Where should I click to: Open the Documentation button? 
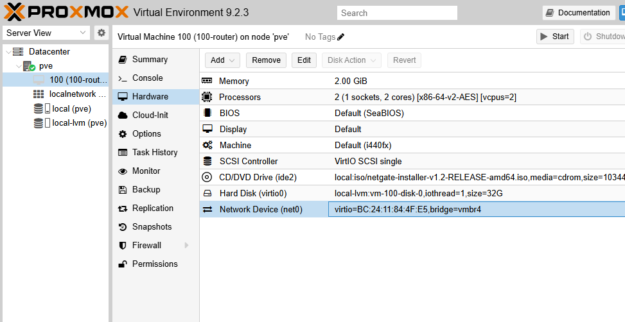tap(578, 13)
